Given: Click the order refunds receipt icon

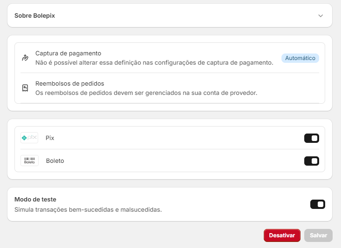Looking at the screenshot, I should 25,88.
